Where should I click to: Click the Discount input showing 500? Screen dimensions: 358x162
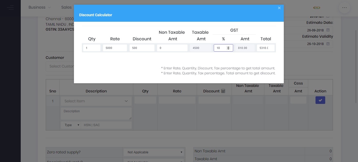click(142, 48)
